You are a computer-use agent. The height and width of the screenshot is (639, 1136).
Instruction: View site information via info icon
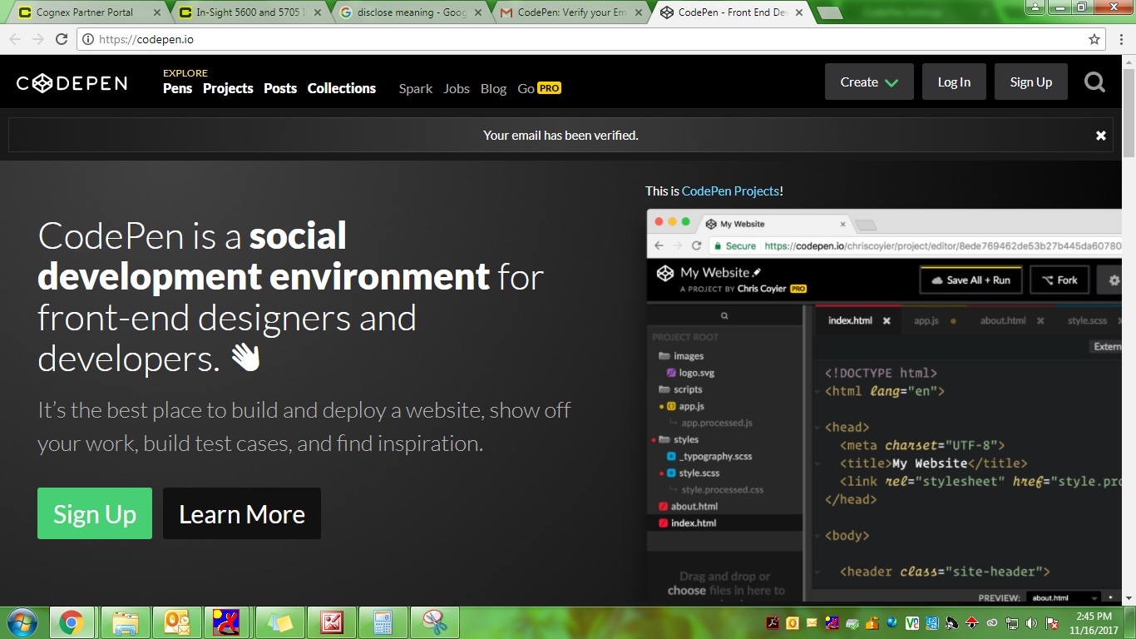[x=88, y=39]
